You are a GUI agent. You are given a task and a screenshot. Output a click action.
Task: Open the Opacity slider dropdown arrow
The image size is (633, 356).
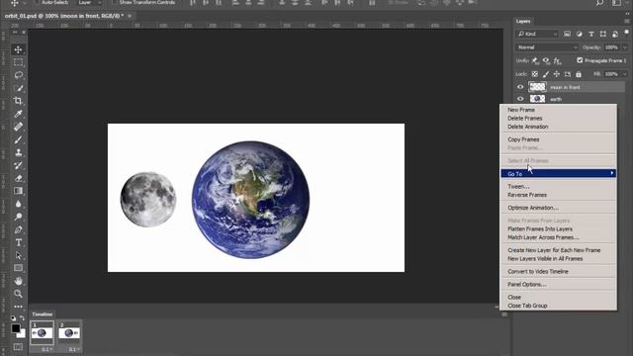click(x=625, y=47)
